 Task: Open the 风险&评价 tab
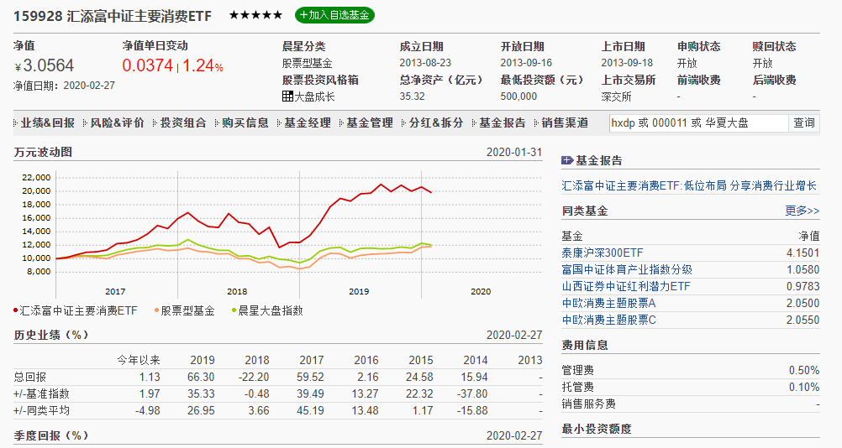[117, 122]
